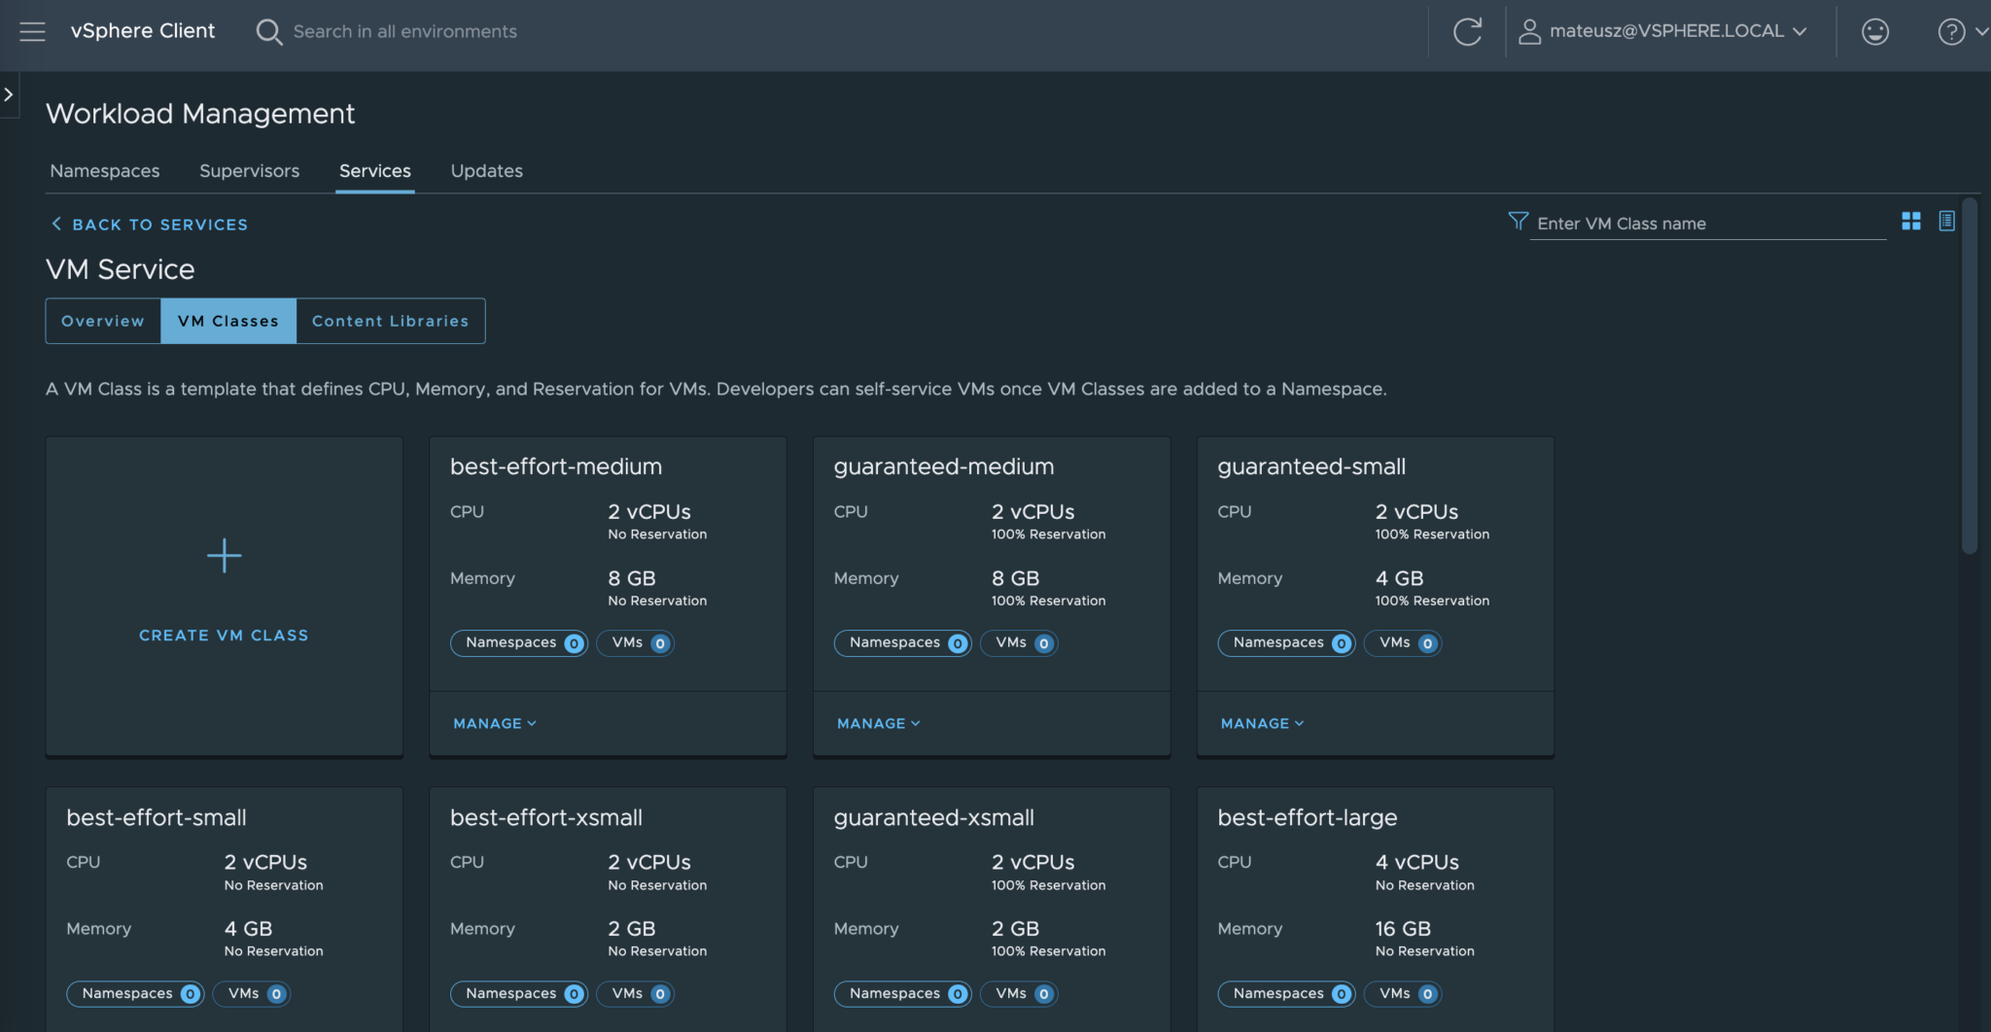Switch to list view layout
This screenshot has height=1032, width=1991.
pos(1945,222)
